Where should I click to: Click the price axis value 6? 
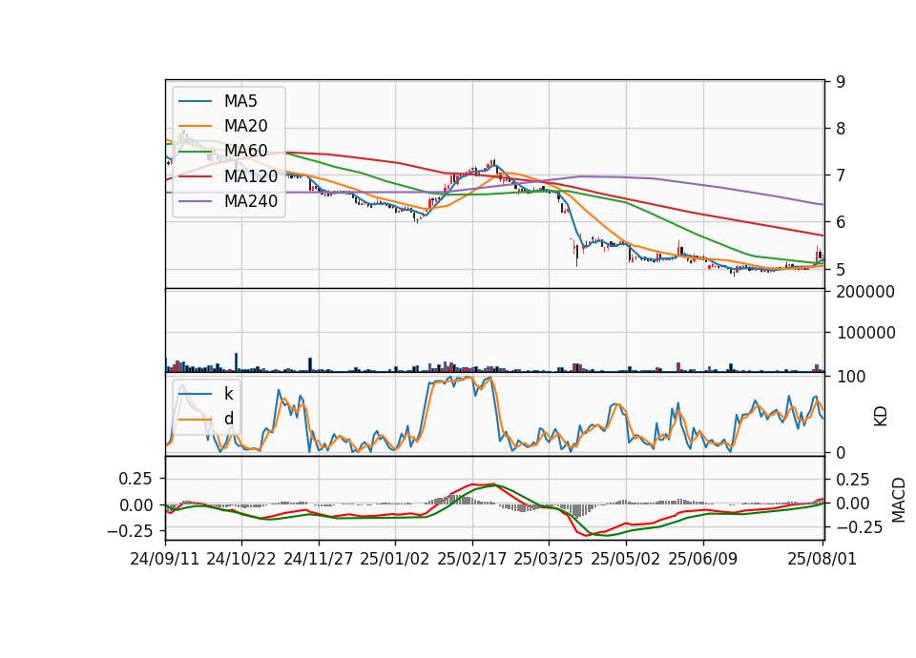click(x=841, y=222)
